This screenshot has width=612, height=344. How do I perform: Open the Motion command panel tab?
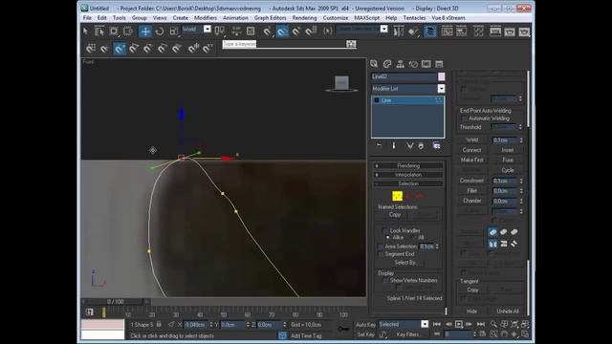[413, 64]
